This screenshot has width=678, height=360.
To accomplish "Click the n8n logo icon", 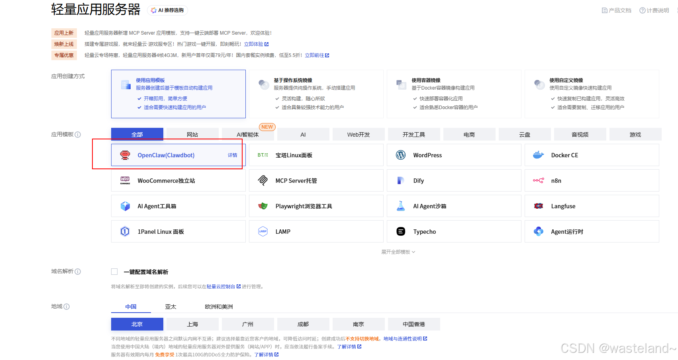I will 539,180.
